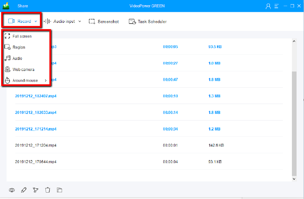Click the trash delete icon
Viewport: 304px width, 199px height.
(x=47, y=190)
